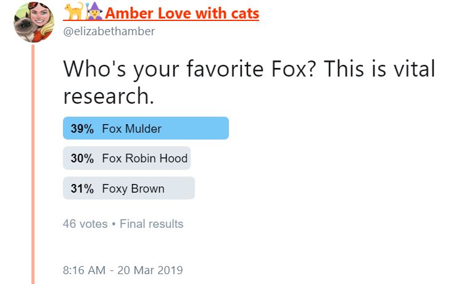The image size is (472, 284).
Task: Click the witch emoji beside the name
Action: [94, 12]
